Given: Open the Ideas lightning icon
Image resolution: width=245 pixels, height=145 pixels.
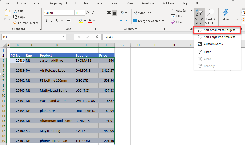Looking at the screenshot, I should click(226, 13).
